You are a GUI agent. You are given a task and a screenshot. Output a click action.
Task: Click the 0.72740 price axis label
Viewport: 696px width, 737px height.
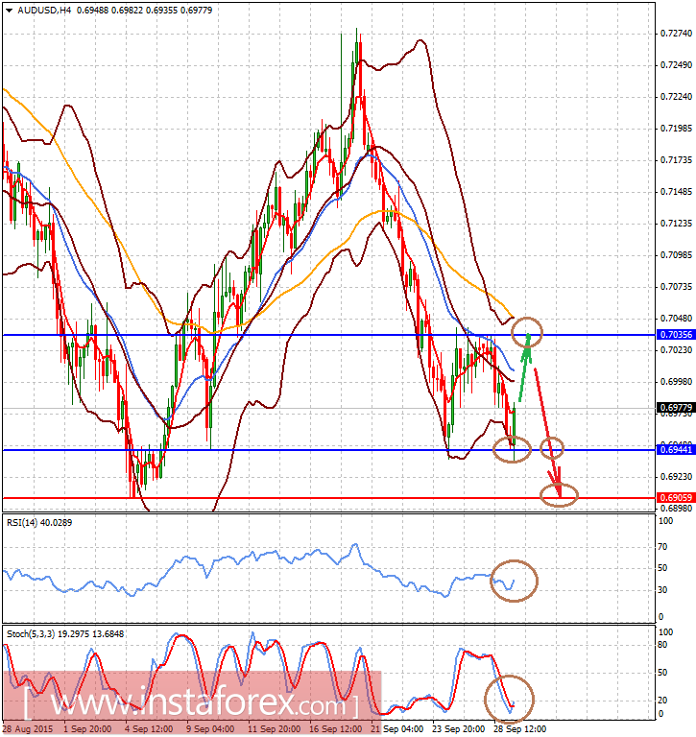(678, 34)
